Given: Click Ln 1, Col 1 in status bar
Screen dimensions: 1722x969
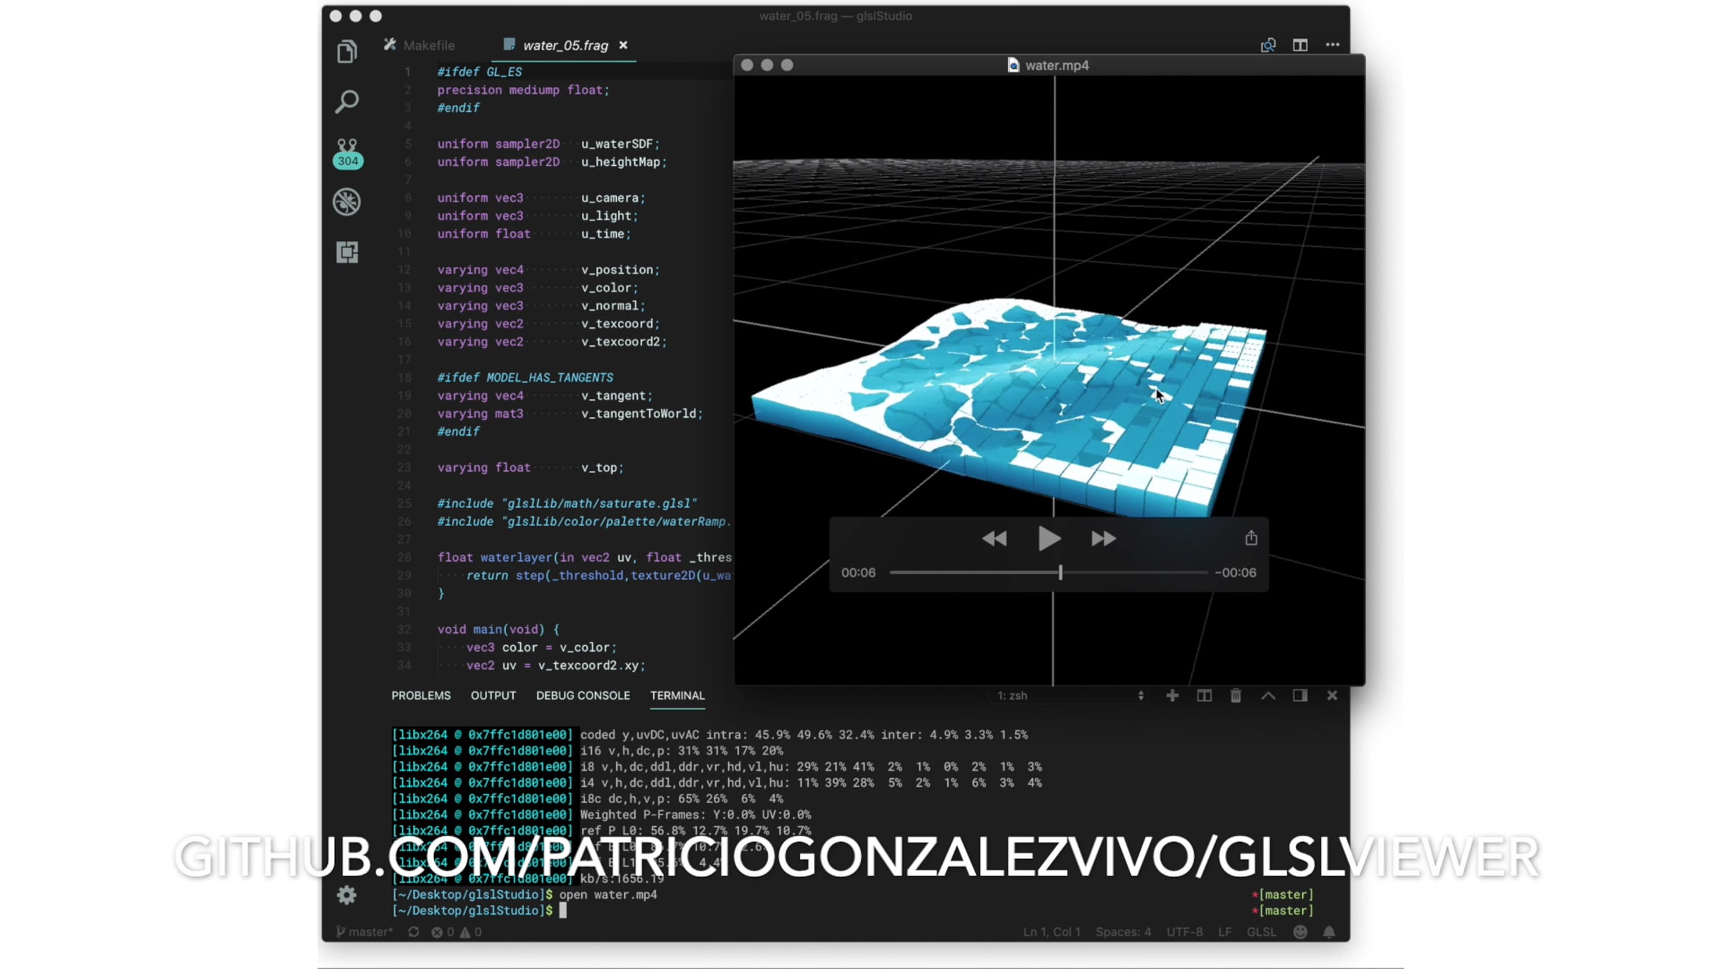Looking at the screenshot, I should coord(1052,932).
